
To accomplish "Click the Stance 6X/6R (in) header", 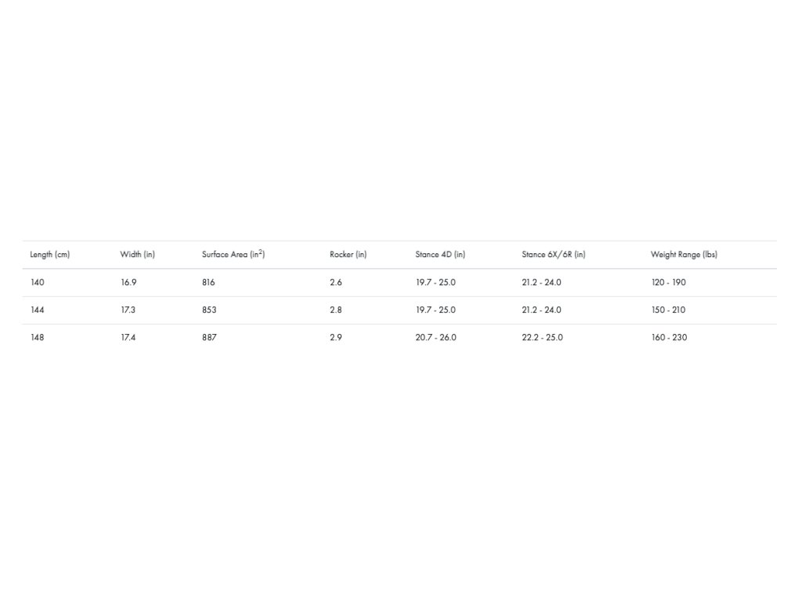I will (x=554, y=255).
